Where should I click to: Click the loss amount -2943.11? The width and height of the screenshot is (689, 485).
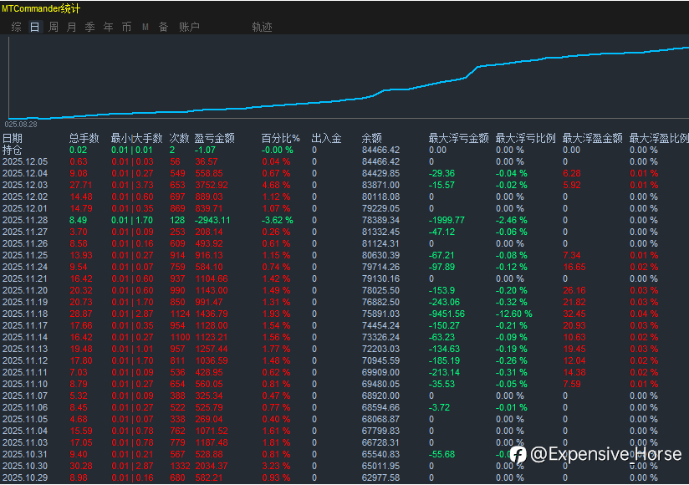click(x=212, y=220)
